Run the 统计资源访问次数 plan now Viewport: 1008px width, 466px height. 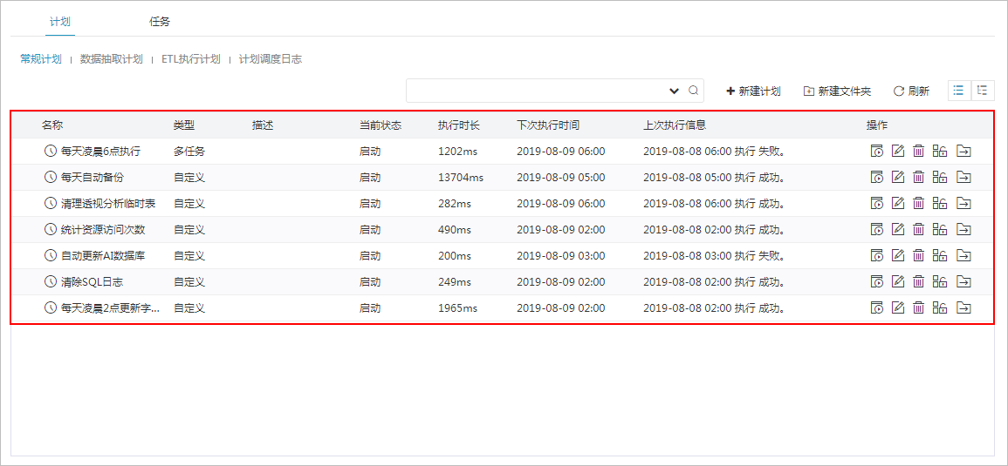click(877, 229)
